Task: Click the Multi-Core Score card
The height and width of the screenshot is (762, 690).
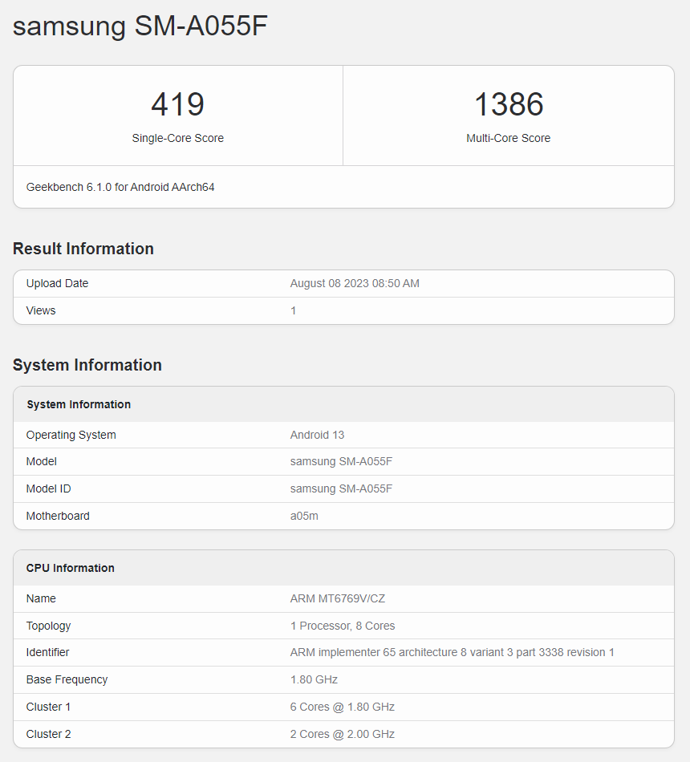Action: tap(508, 116)
